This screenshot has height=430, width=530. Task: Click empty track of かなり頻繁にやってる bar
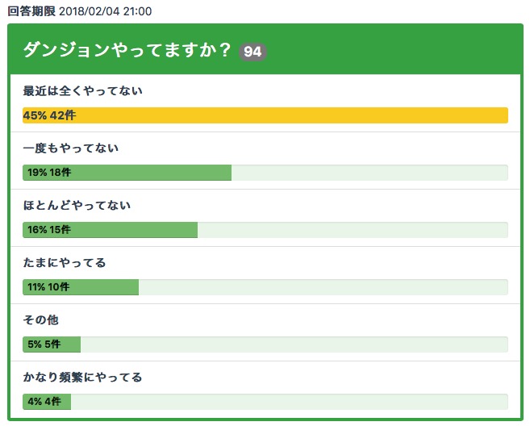click(289, 402)
